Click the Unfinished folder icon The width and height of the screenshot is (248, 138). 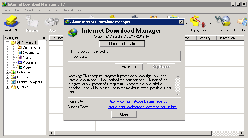14,72
